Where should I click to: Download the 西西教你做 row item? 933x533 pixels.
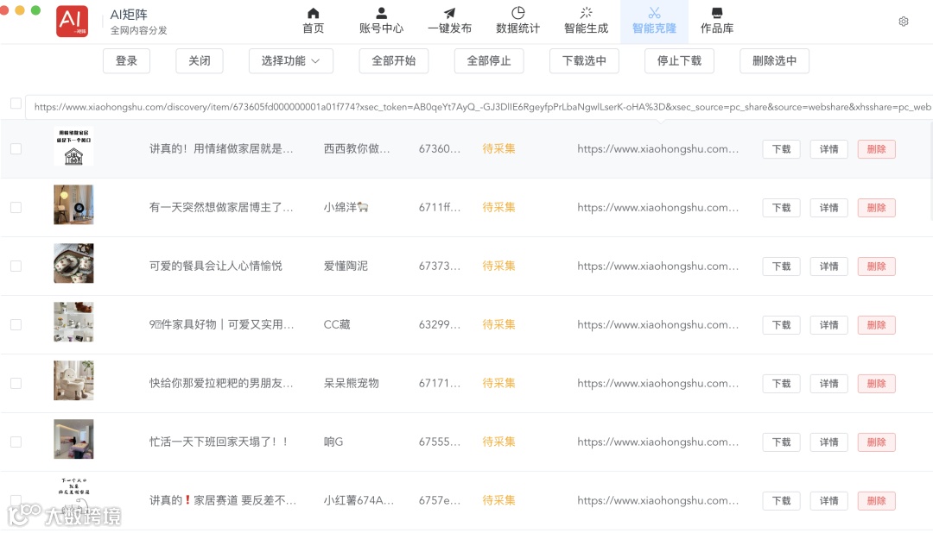click(x=781, y=149)
